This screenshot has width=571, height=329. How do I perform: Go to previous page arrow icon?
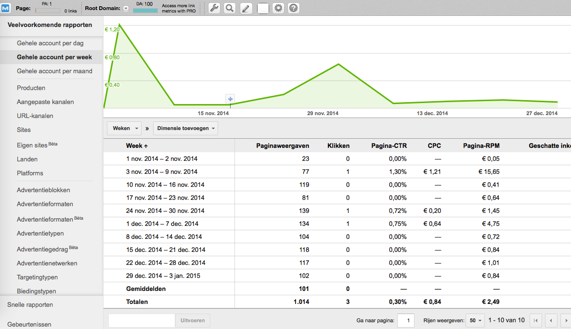pyautogui.click(x=551, y=320)
